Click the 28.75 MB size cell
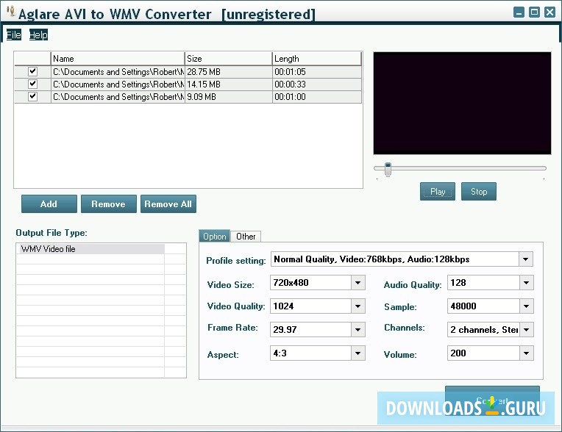Image resolution: width=562 pixels, height=432 pixels. coord(229,71)
